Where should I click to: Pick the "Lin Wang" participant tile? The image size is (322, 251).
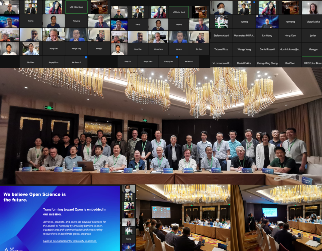[267, 35]
